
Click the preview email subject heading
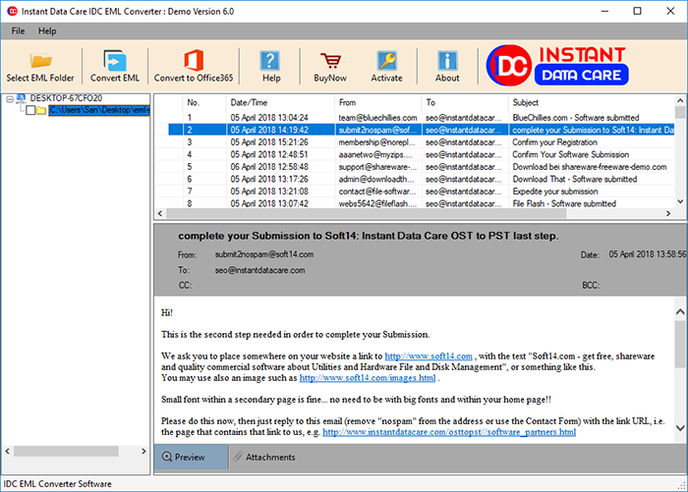point(369,236)
